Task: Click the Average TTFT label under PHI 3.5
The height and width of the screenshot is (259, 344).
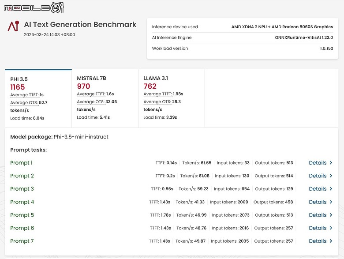Action: pos(24,95)
